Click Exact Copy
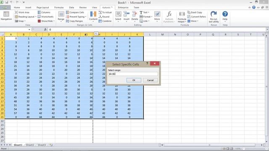This screenshot has width=269, height=151. (x=195, y=13)
